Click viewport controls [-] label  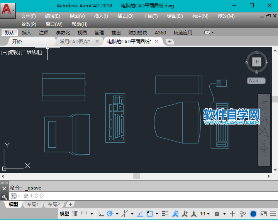(4, 53)
